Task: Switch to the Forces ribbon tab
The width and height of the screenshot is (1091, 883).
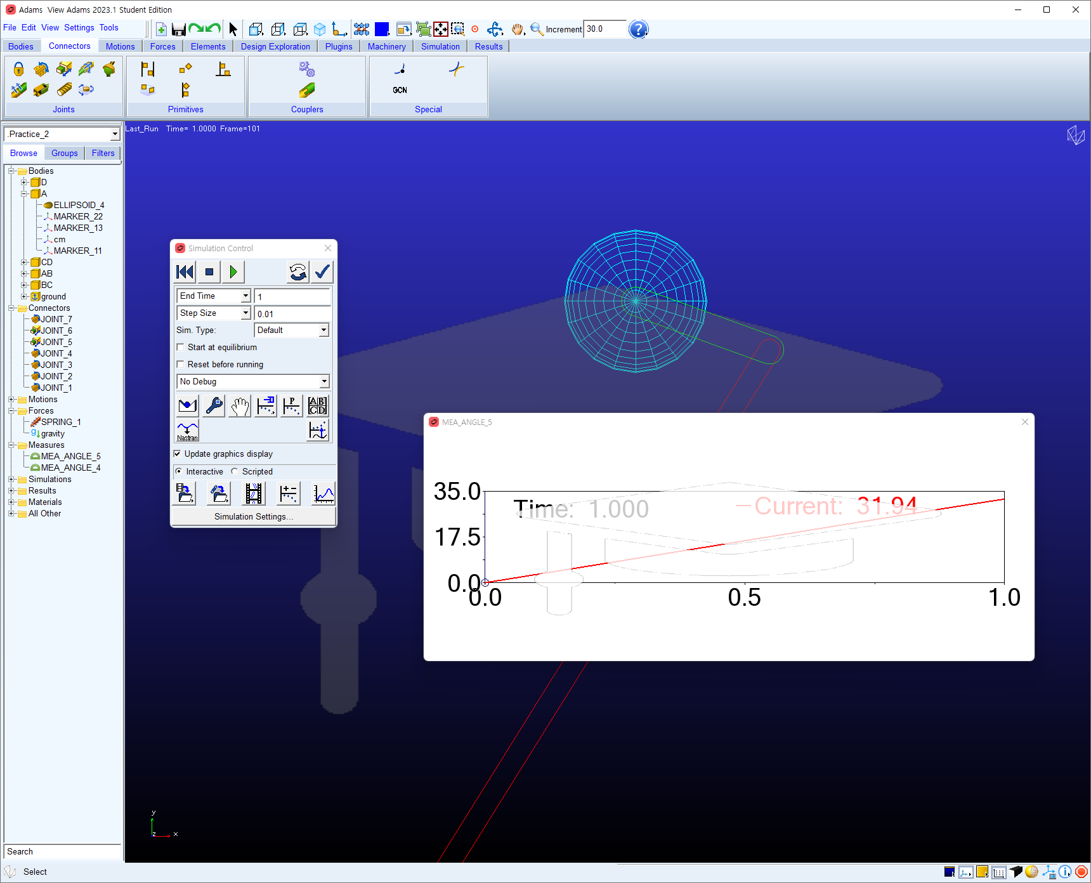Action: point(162,46)
